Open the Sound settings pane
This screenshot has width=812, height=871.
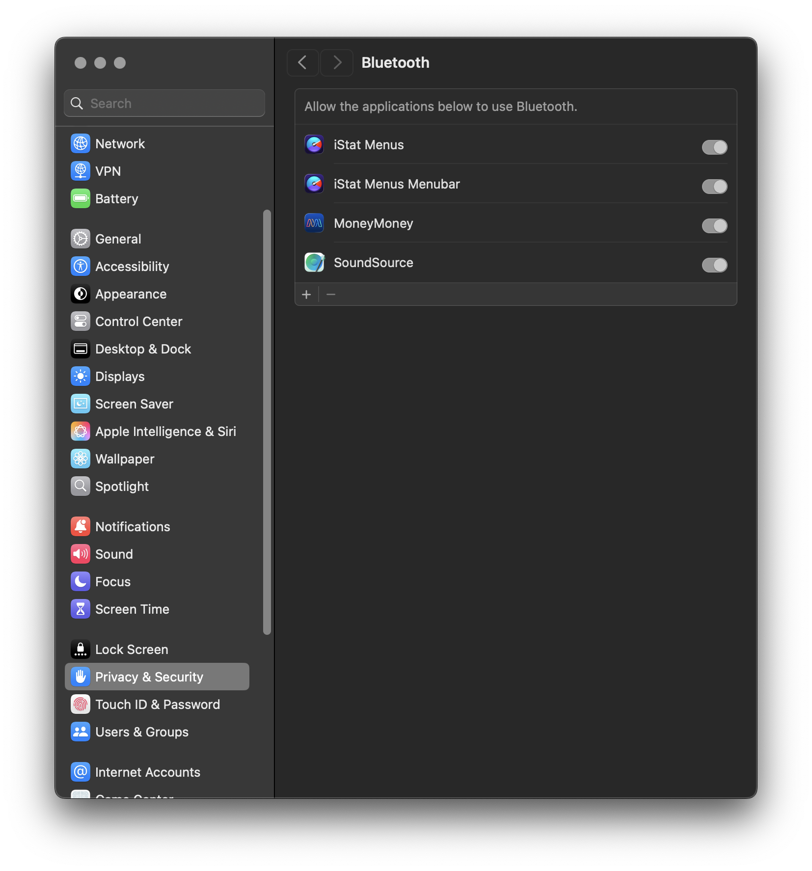(157, 554)
